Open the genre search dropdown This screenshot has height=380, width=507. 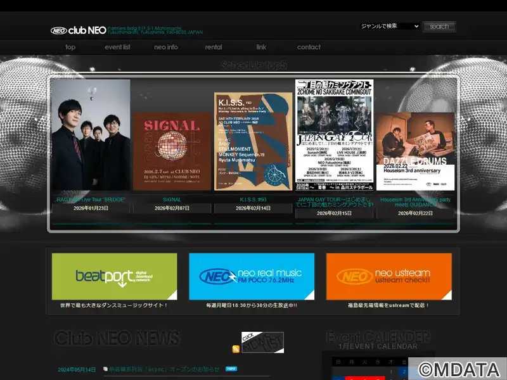(390, 26)
